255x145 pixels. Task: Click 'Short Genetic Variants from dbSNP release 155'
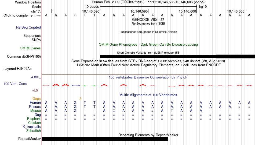coord(148,53)
